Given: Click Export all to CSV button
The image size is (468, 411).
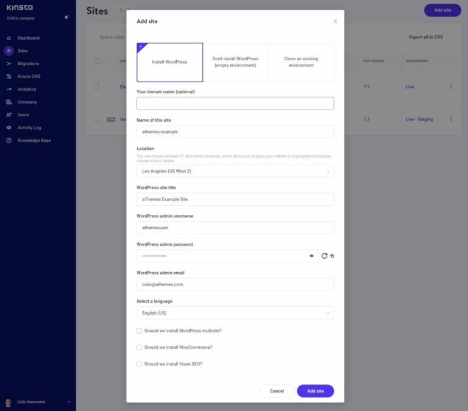Looking at the screenshot, I should pyautogui.click(x=426, y=37).
